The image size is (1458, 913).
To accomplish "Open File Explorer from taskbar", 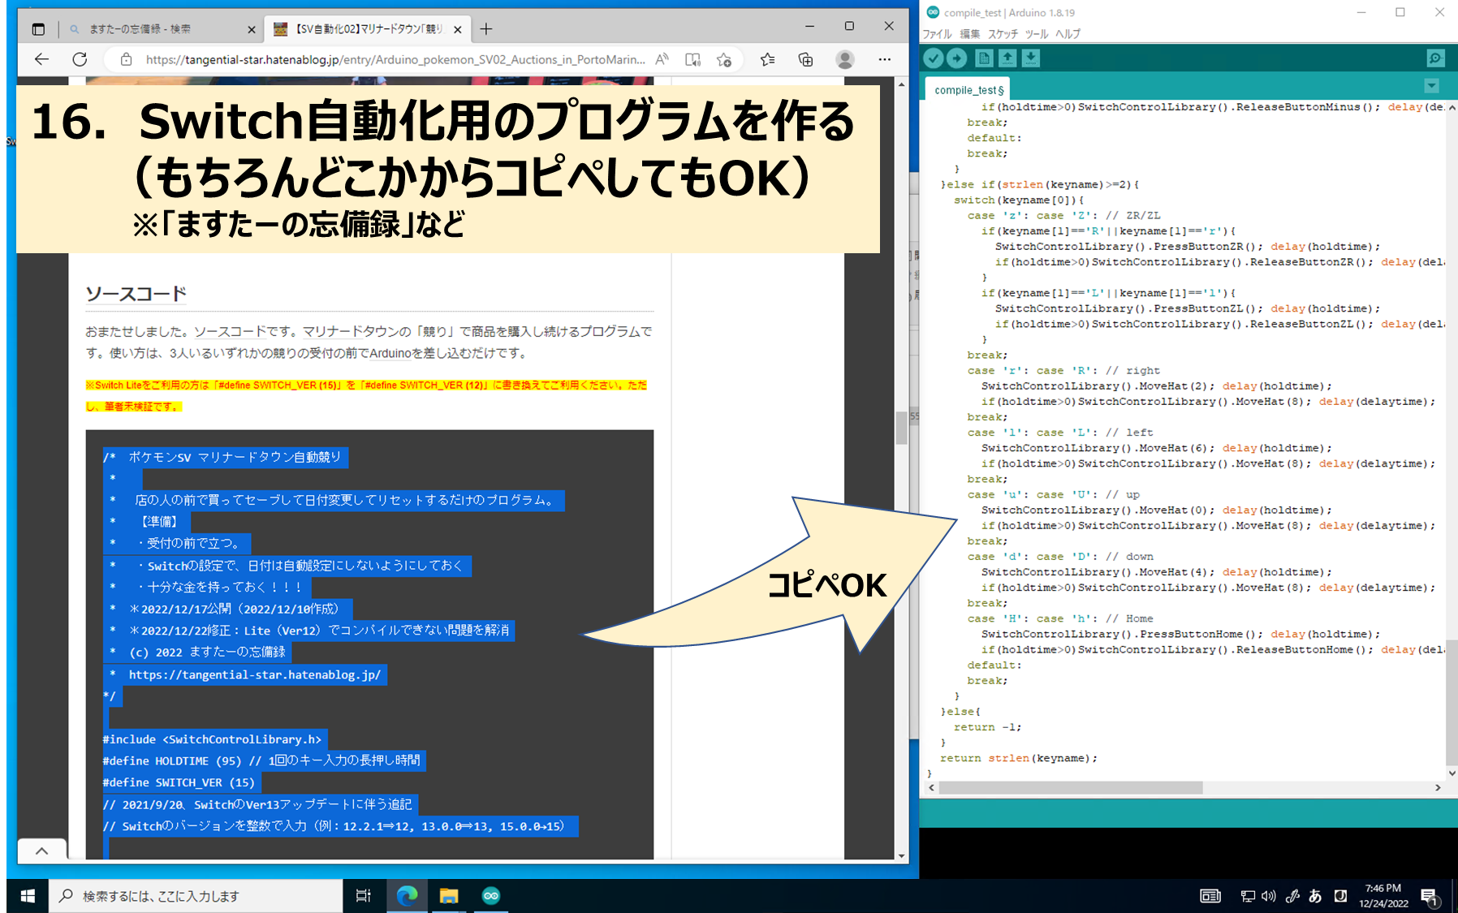I will pyautogui.click(x=449, y=896).
